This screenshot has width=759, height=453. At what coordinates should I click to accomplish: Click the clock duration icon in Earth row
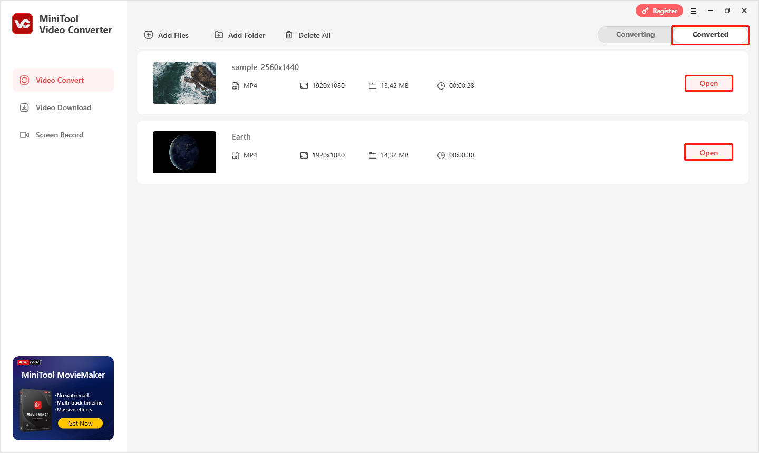(441, 155)
